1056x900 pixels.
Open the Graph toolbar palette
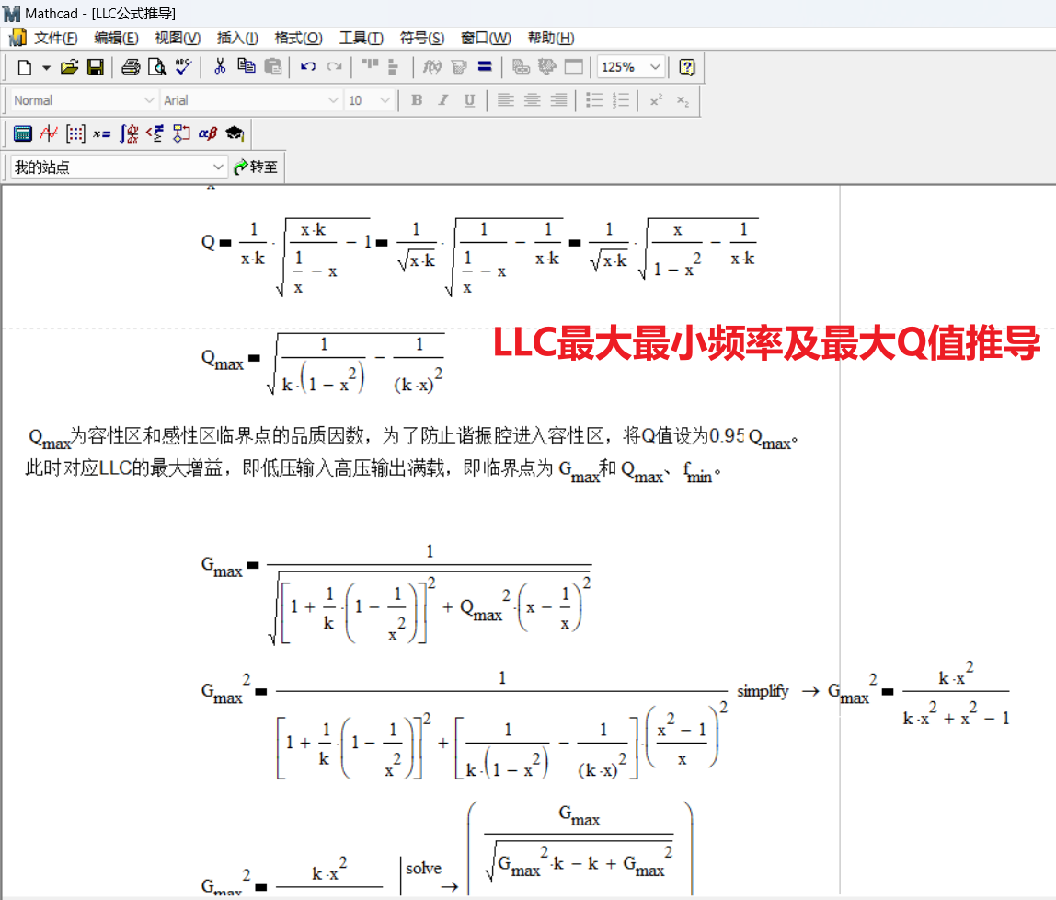(x=49, y=133)
